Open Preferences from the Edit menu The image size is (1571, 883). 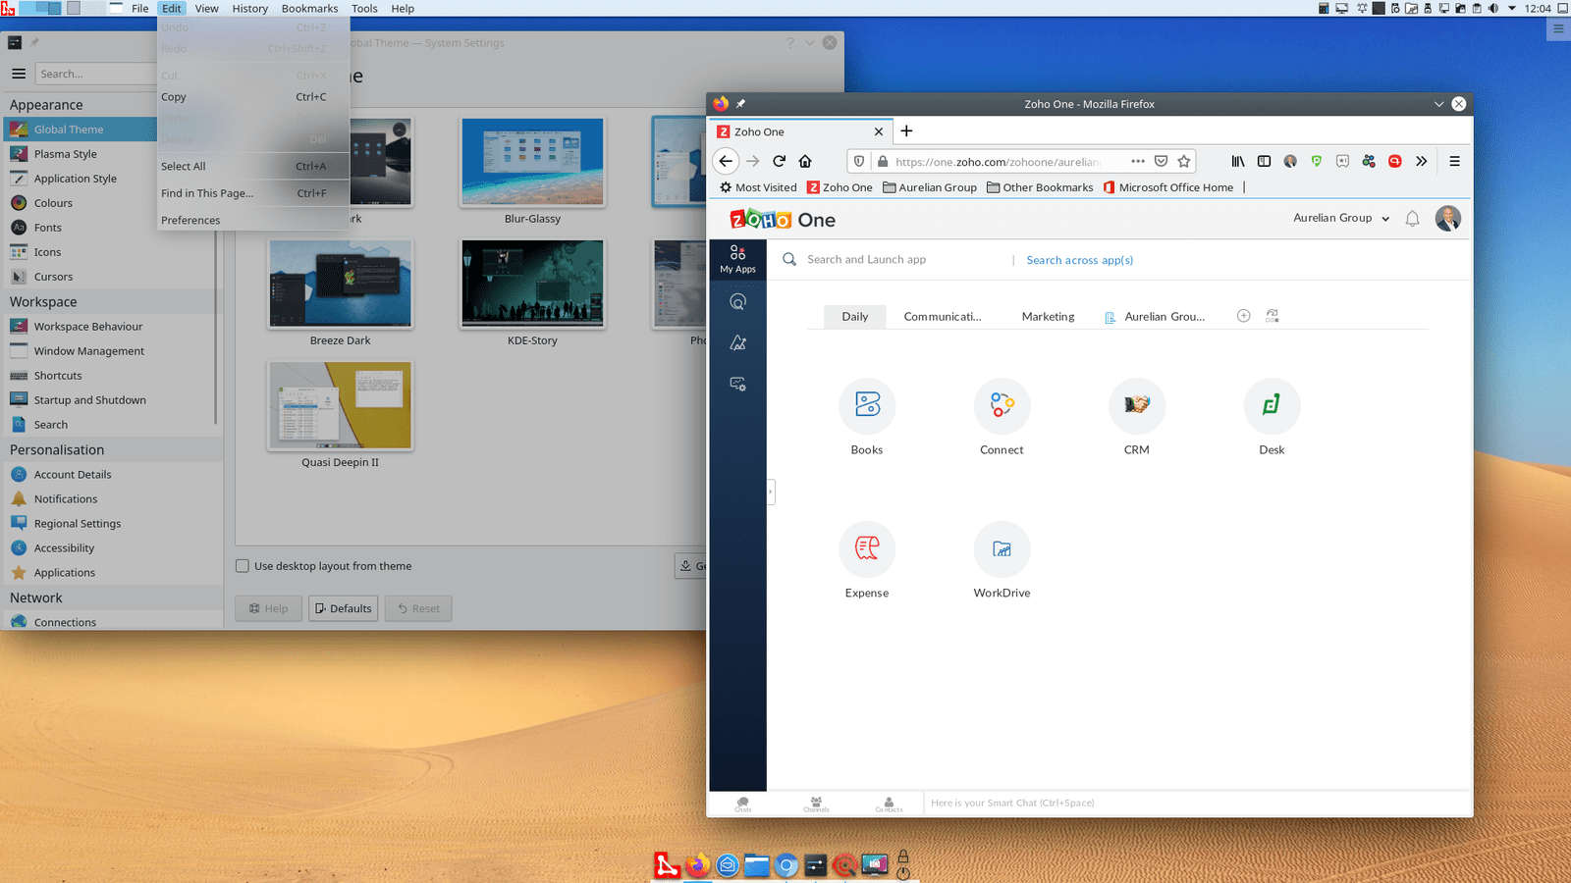pos(253,221)
